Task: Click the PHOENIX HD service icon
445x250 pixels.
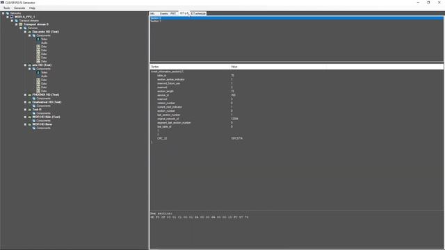Action: 29,94
